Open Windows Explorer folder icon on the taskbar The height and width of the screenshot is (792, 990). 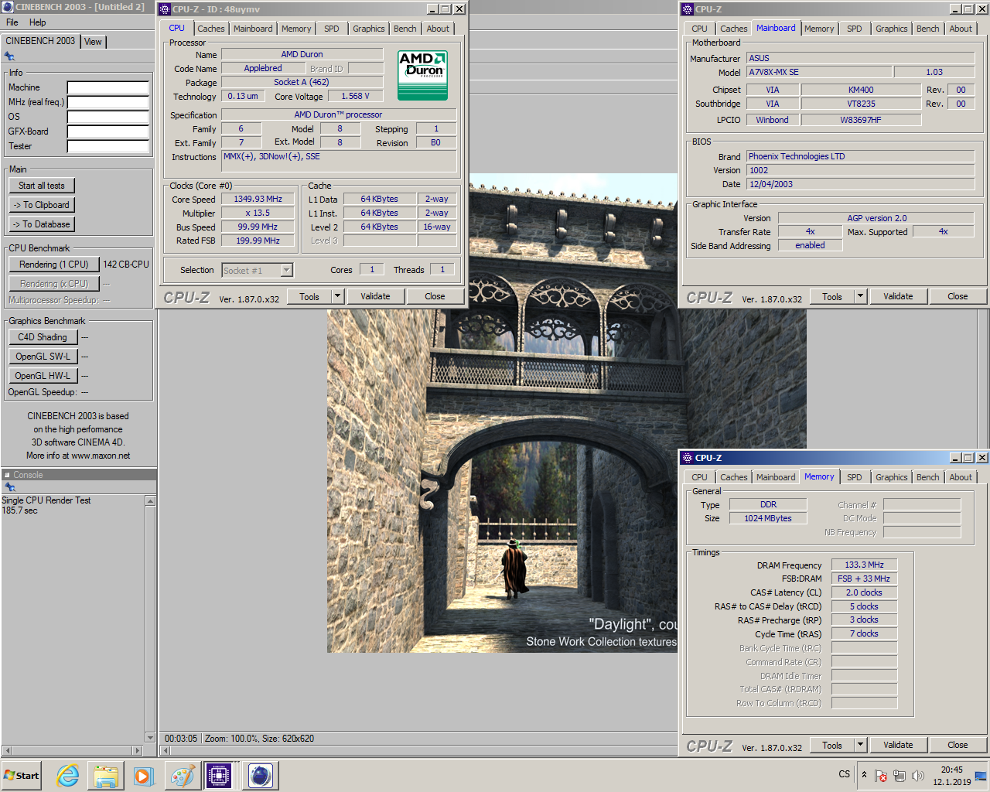click(106, 776)
